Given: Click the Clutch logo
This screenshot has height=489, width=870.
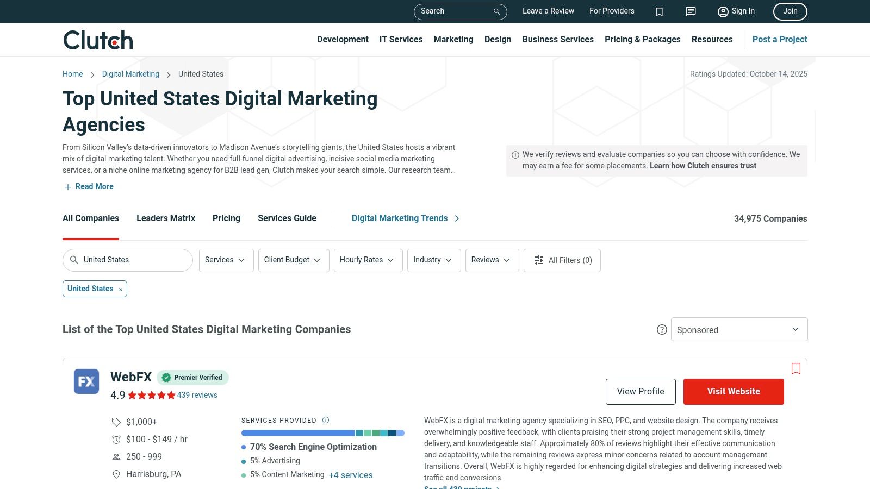Looking at the screenshot, I should coord(98,40).
